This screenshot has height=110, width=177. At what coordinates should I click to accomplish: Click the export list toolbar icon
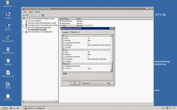click(39, 15)
